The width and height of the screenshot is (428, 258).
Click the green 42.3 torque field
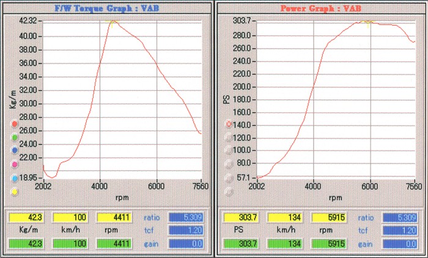click(x=26, y=243)
